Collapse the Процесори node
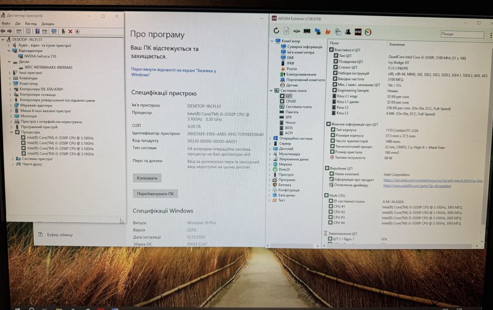This screenshot has width=493, height=310. point(11,133)
